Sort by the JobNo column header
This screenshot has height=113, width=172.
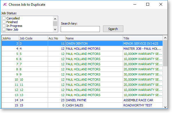(x=10, y=38)
